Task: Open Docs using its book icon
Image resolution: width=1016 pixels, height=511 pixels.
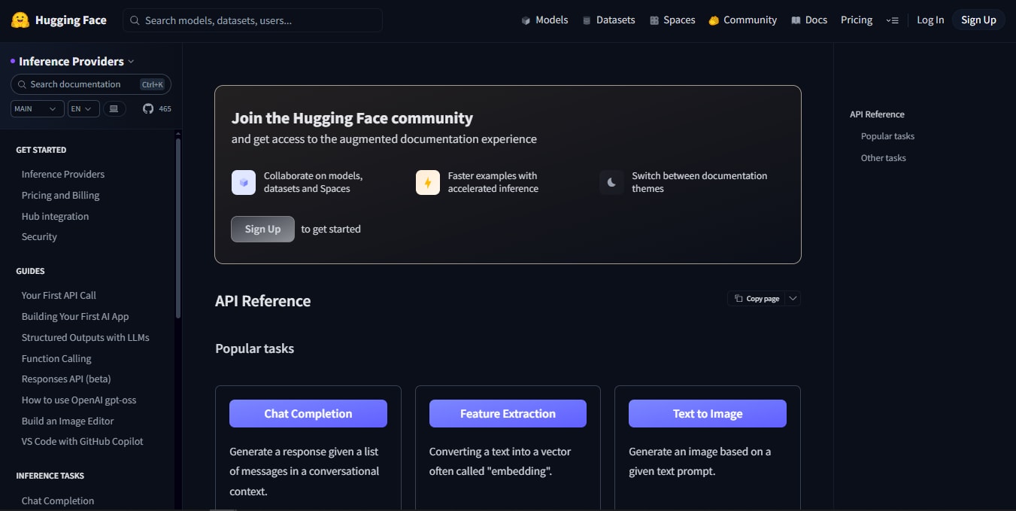Action: pyautogui.click(x=796, y=20)
